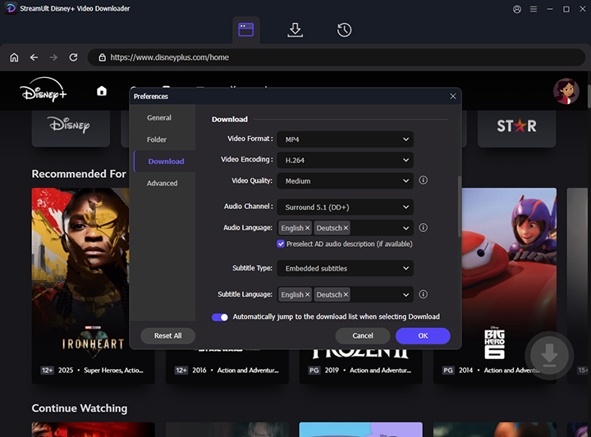Open the downloads tab icon

[295, 30]
